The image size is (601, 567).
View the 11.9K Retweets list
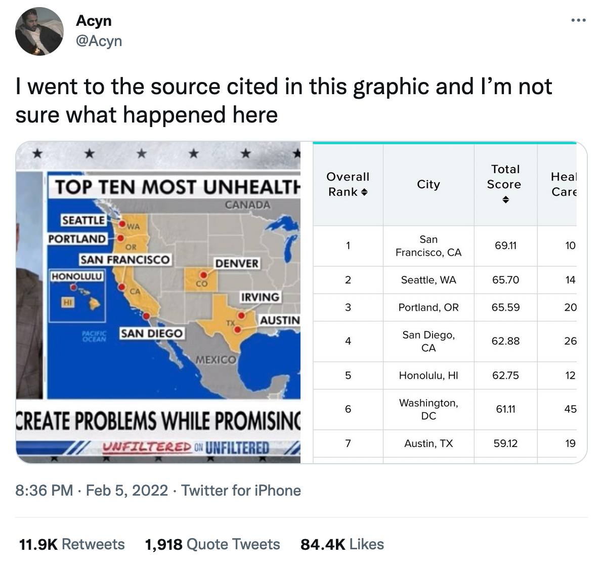[x=72, y=544]
